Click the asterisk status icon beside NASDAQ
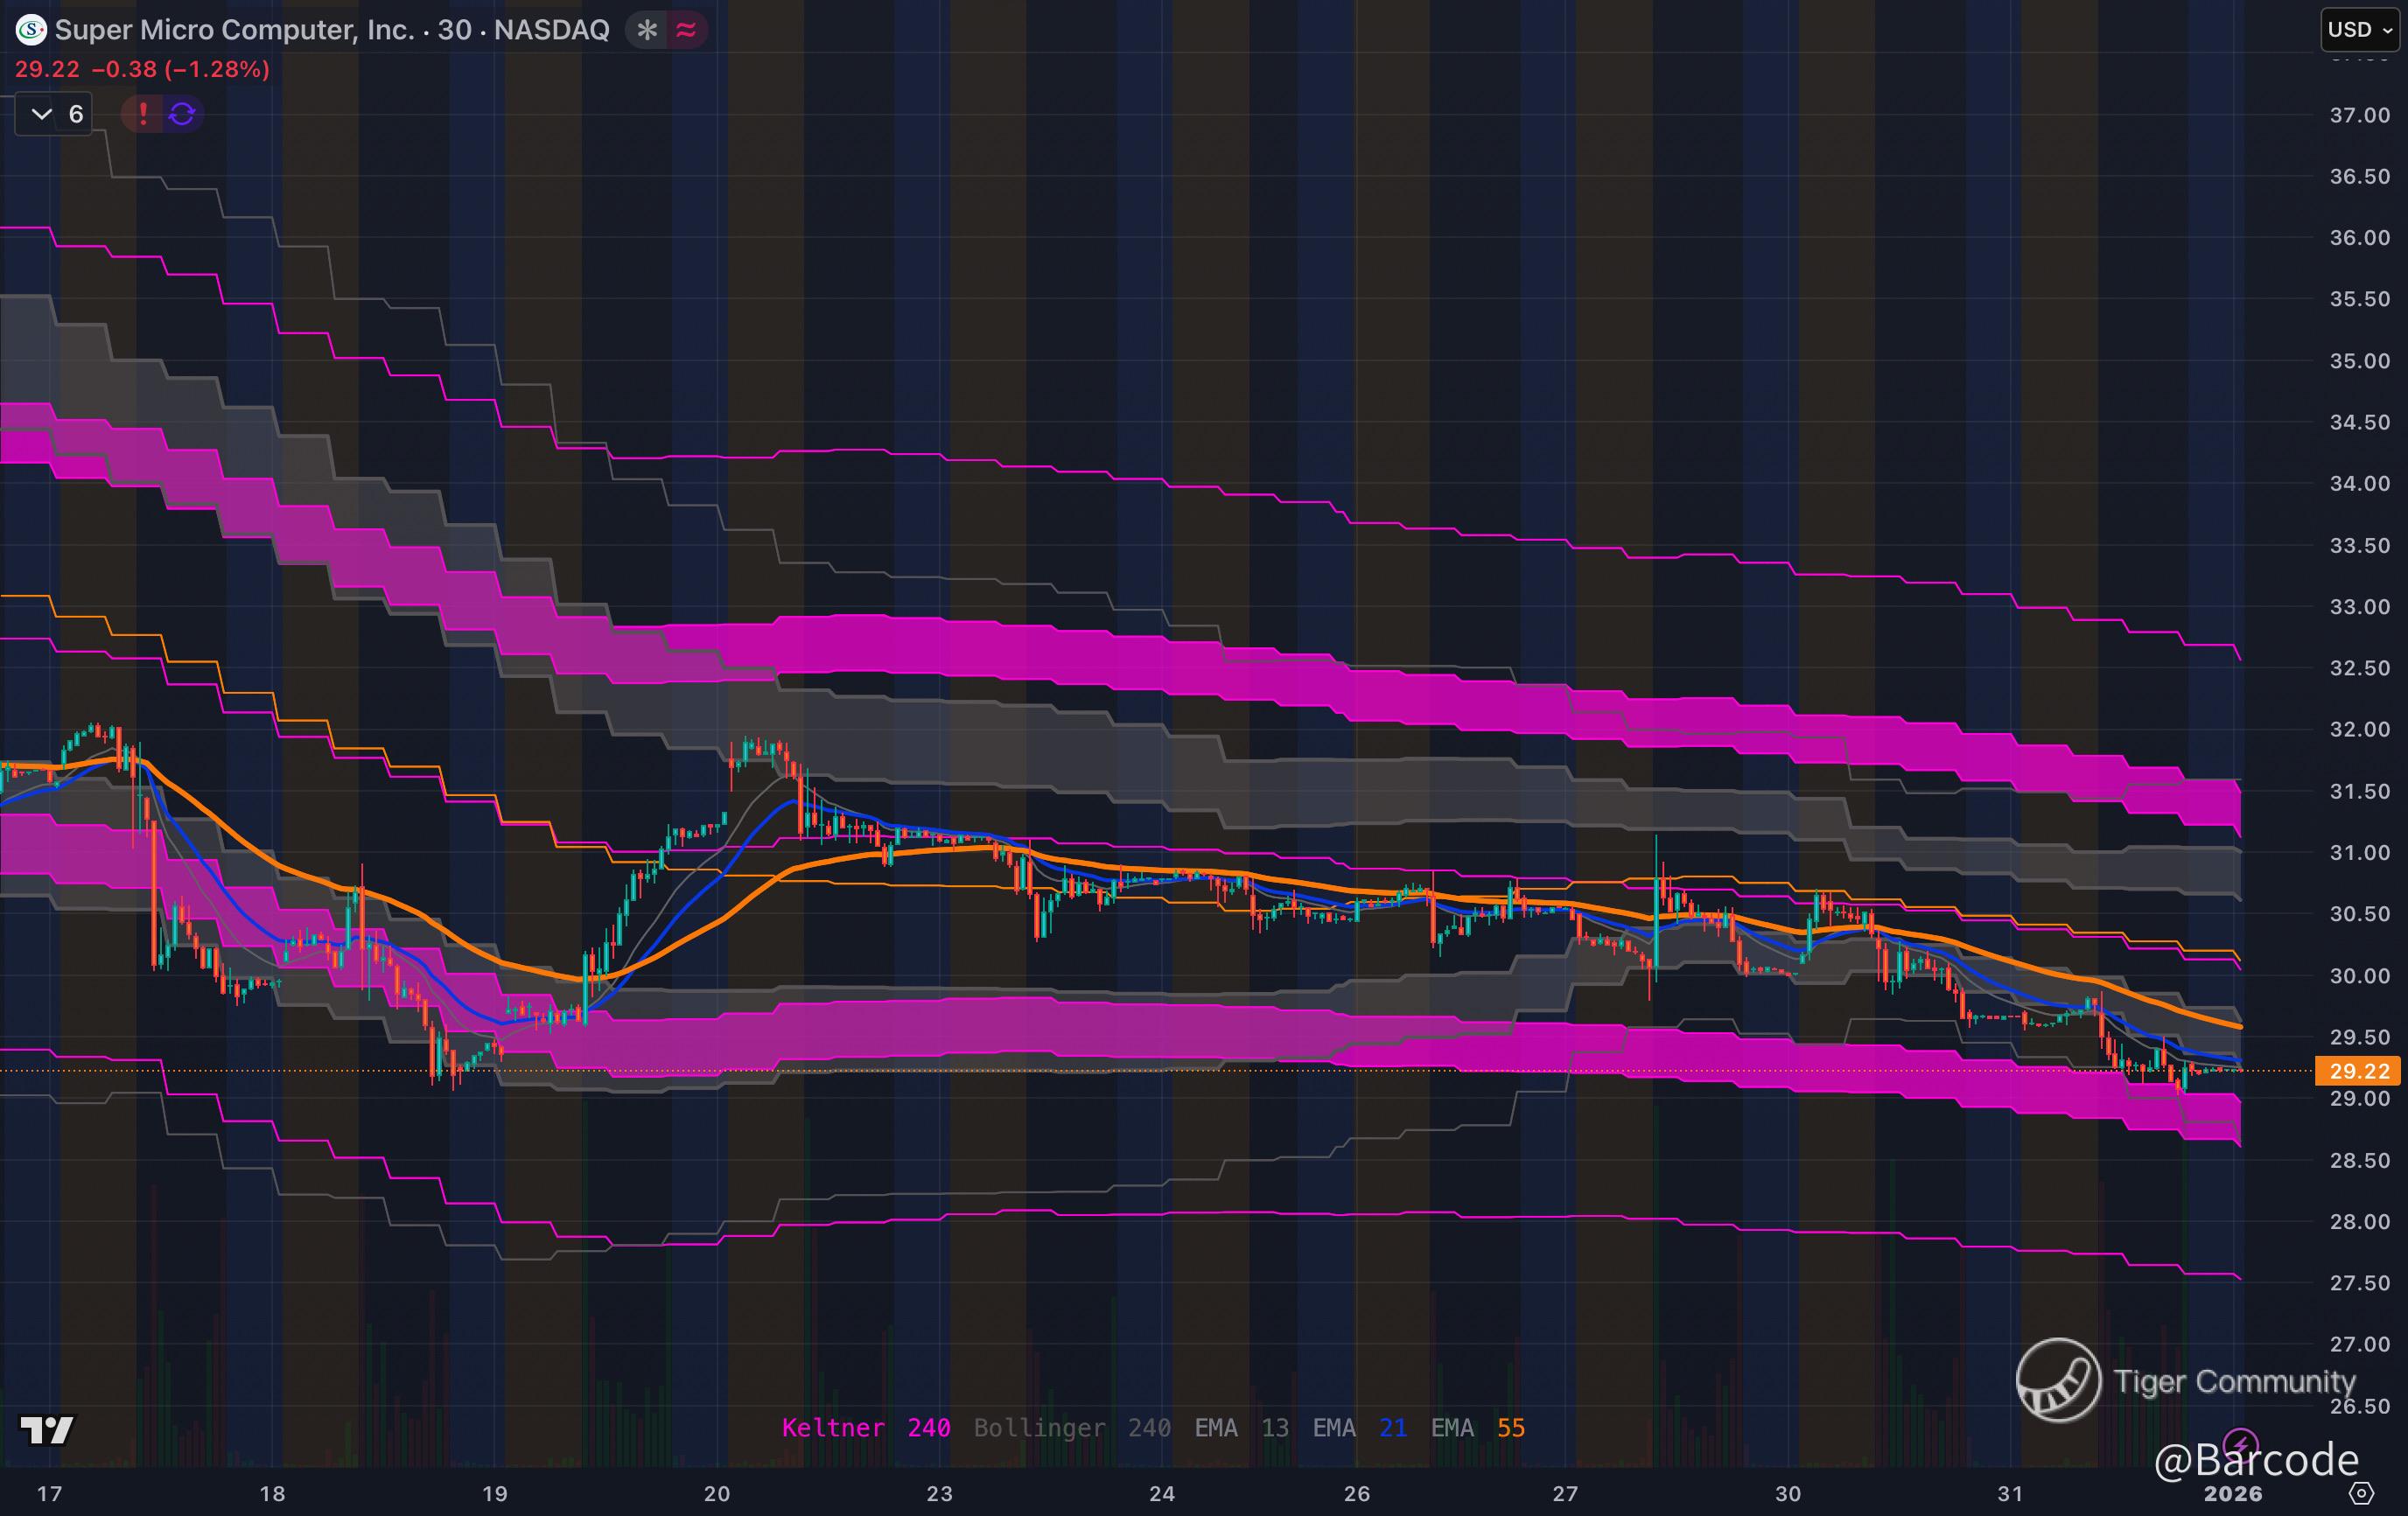Screen dimensions: 2408x1516 (x=647, y=30)
